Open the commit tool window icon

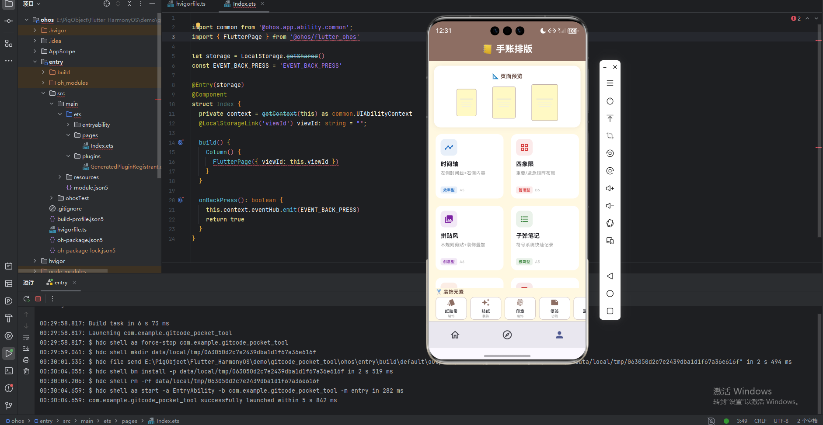(9, 21)
